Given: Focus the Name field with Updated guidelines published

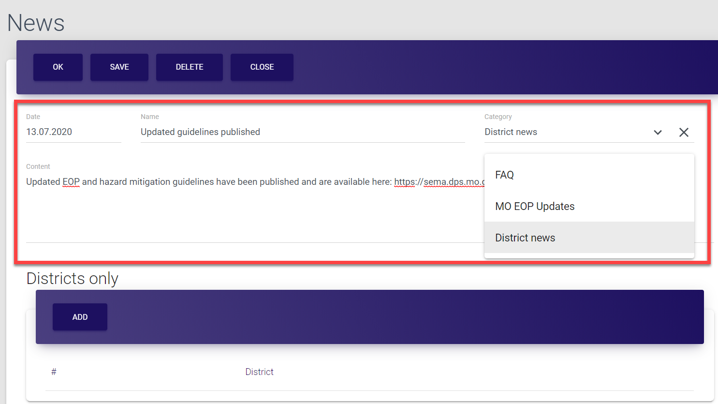Looking at the screenshot, I should [x=302, y=132].
